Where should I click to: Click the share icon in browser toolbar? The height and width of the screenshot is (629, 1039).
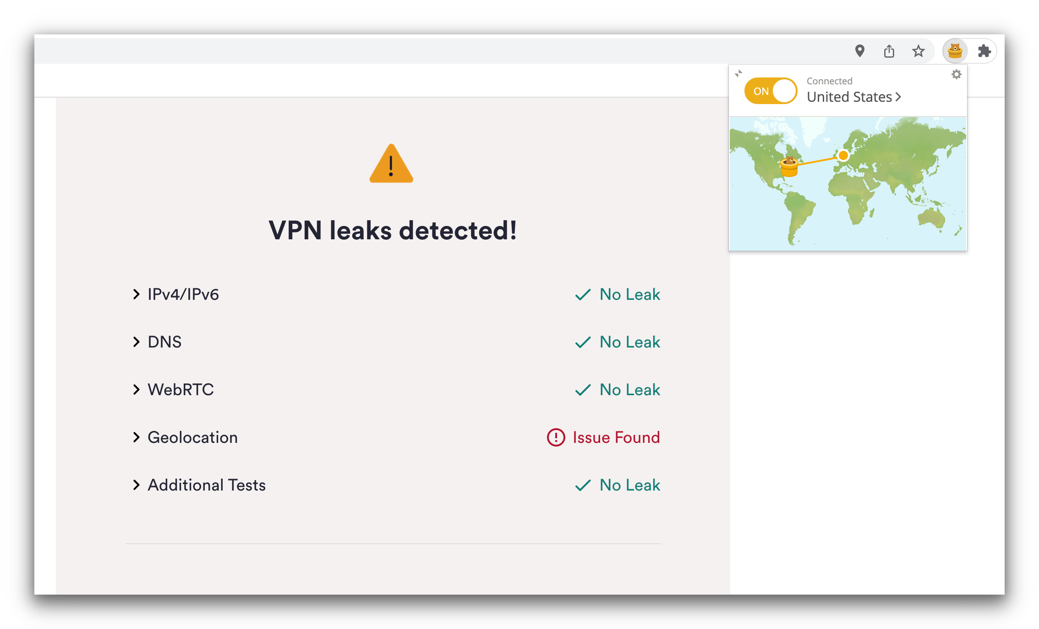[890, 50]
